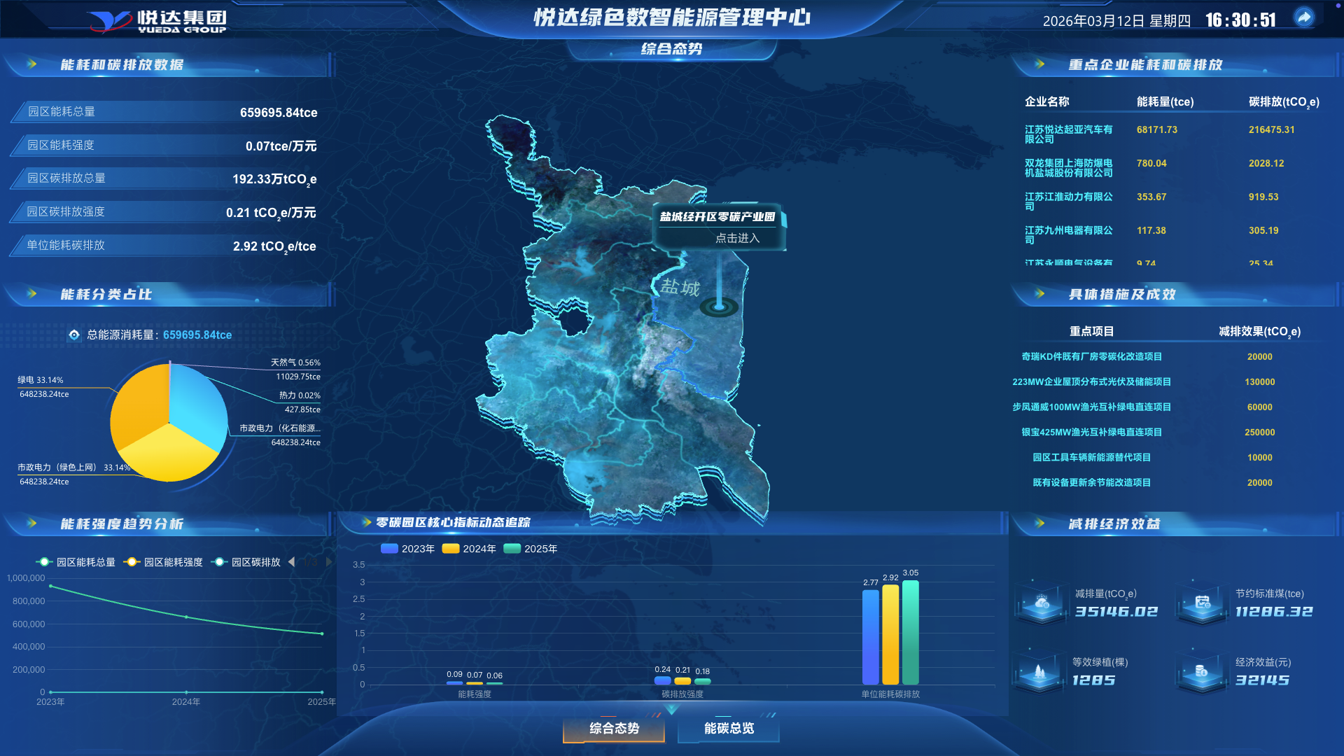Image resolution: width=1344 pixels, height=756 pixels.
Task: Go to next legend page arrow
Action: [329, 562]
